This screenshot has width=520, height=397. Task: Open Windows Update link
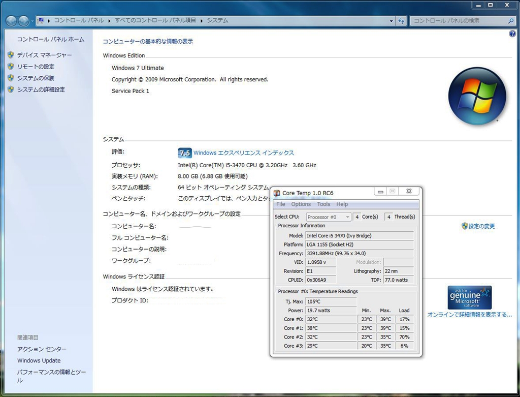(39, 360)
